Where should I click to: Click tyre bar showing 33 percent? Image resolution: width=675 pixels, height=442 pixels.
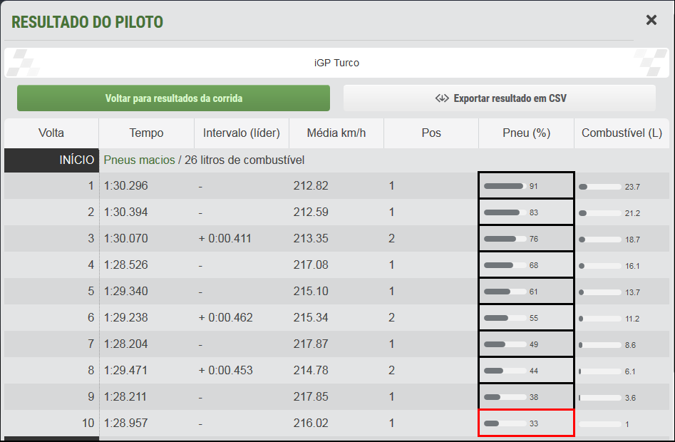(x=505, y=423)
